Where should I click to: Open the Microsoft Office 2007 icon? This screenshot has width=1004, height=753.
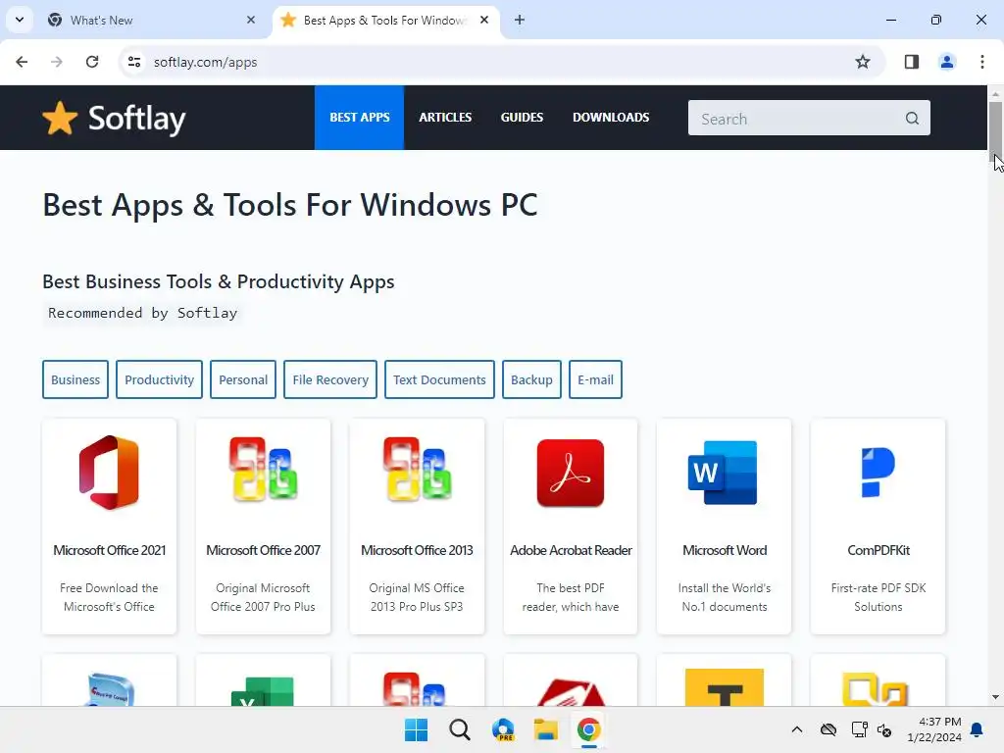(263, 470)
